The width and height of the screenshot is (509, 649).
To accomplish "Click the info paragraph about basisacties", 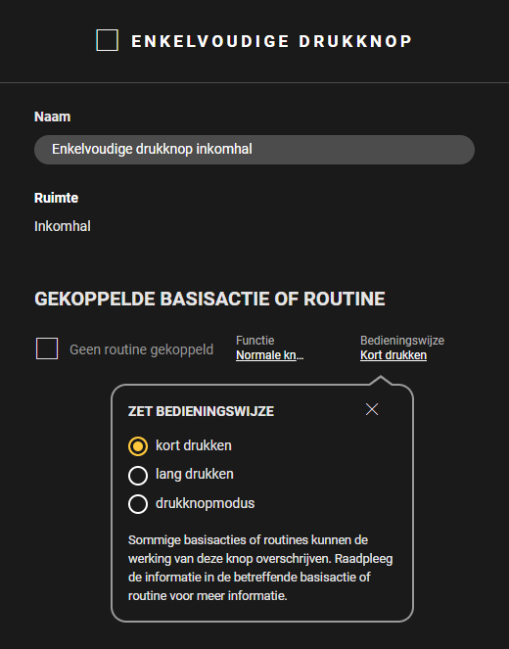I will [x=260, y=568].
